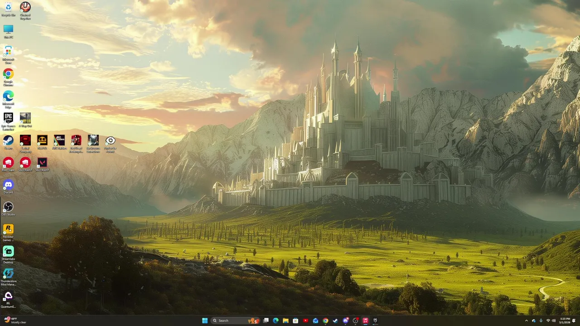Open the Red Dead Redemption desktop shortcut

click(x=76, y=144)
